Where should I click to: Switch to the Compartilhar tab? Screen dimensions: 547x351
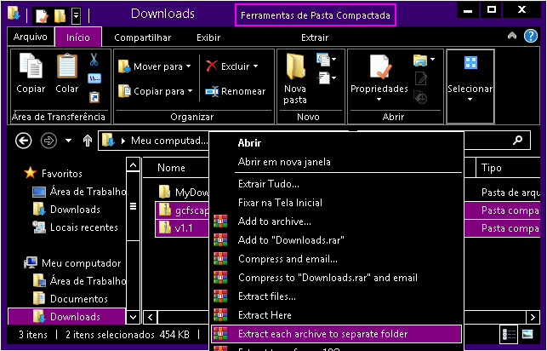(x=142, y=37)
